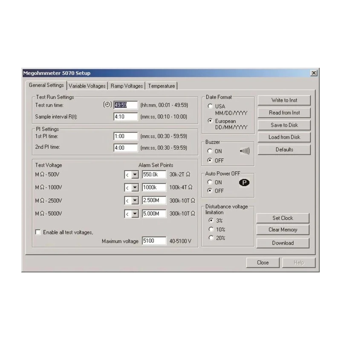Image resolution: width=341 pixels, height=341 pixels.
Task: Click the clock icon beside Test run time
Action: 107,104
